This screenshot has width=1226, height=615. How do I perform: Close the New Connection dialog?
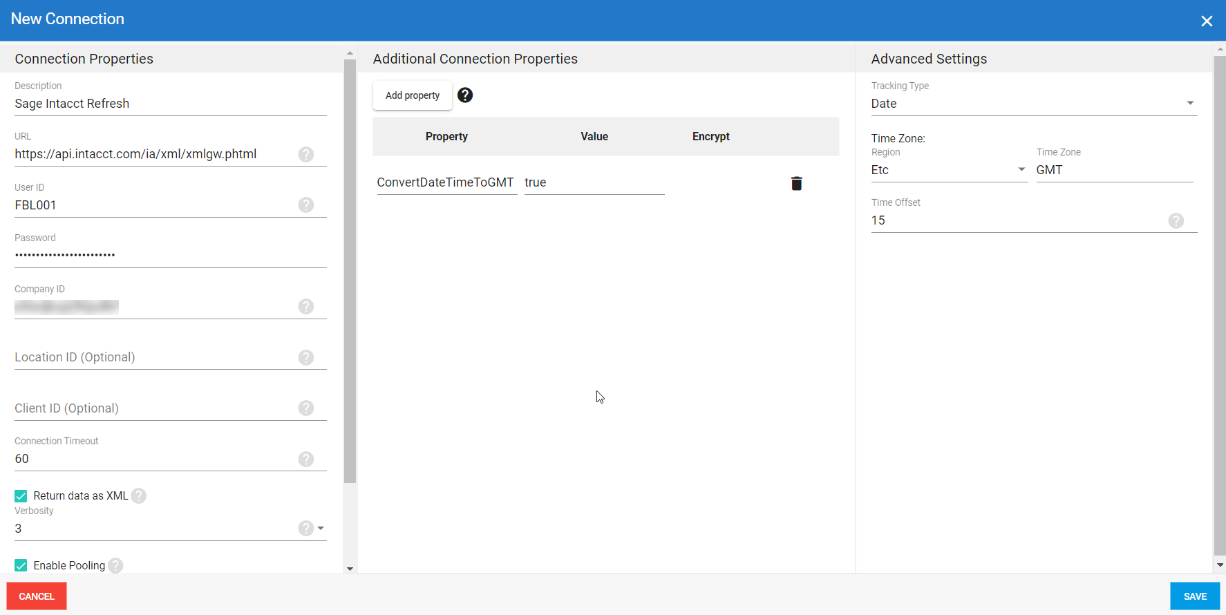1206,21
